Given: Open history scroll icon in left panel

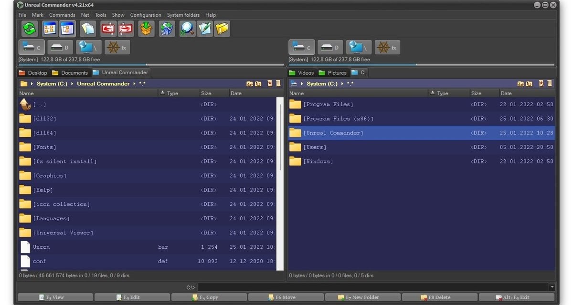Looking at the screenshot, I should click(278, 83).
